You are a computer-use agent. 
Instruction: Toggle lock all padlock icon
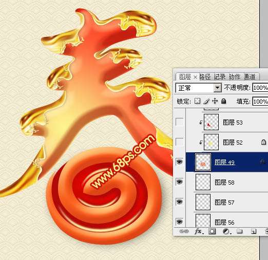click(223, 101)
